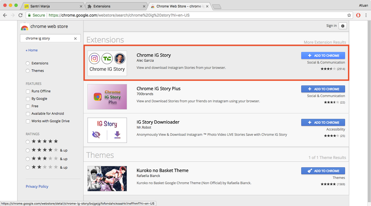Reload the current page
The height and width of the screenshot is (206, 371).
20,15
